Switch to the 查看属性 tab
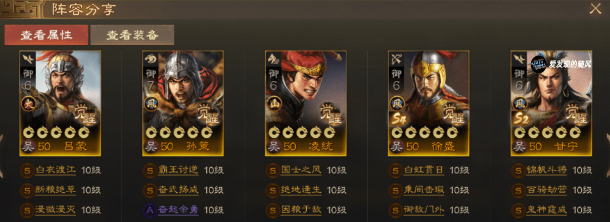610x222 pixels. [x=46, y=35]
